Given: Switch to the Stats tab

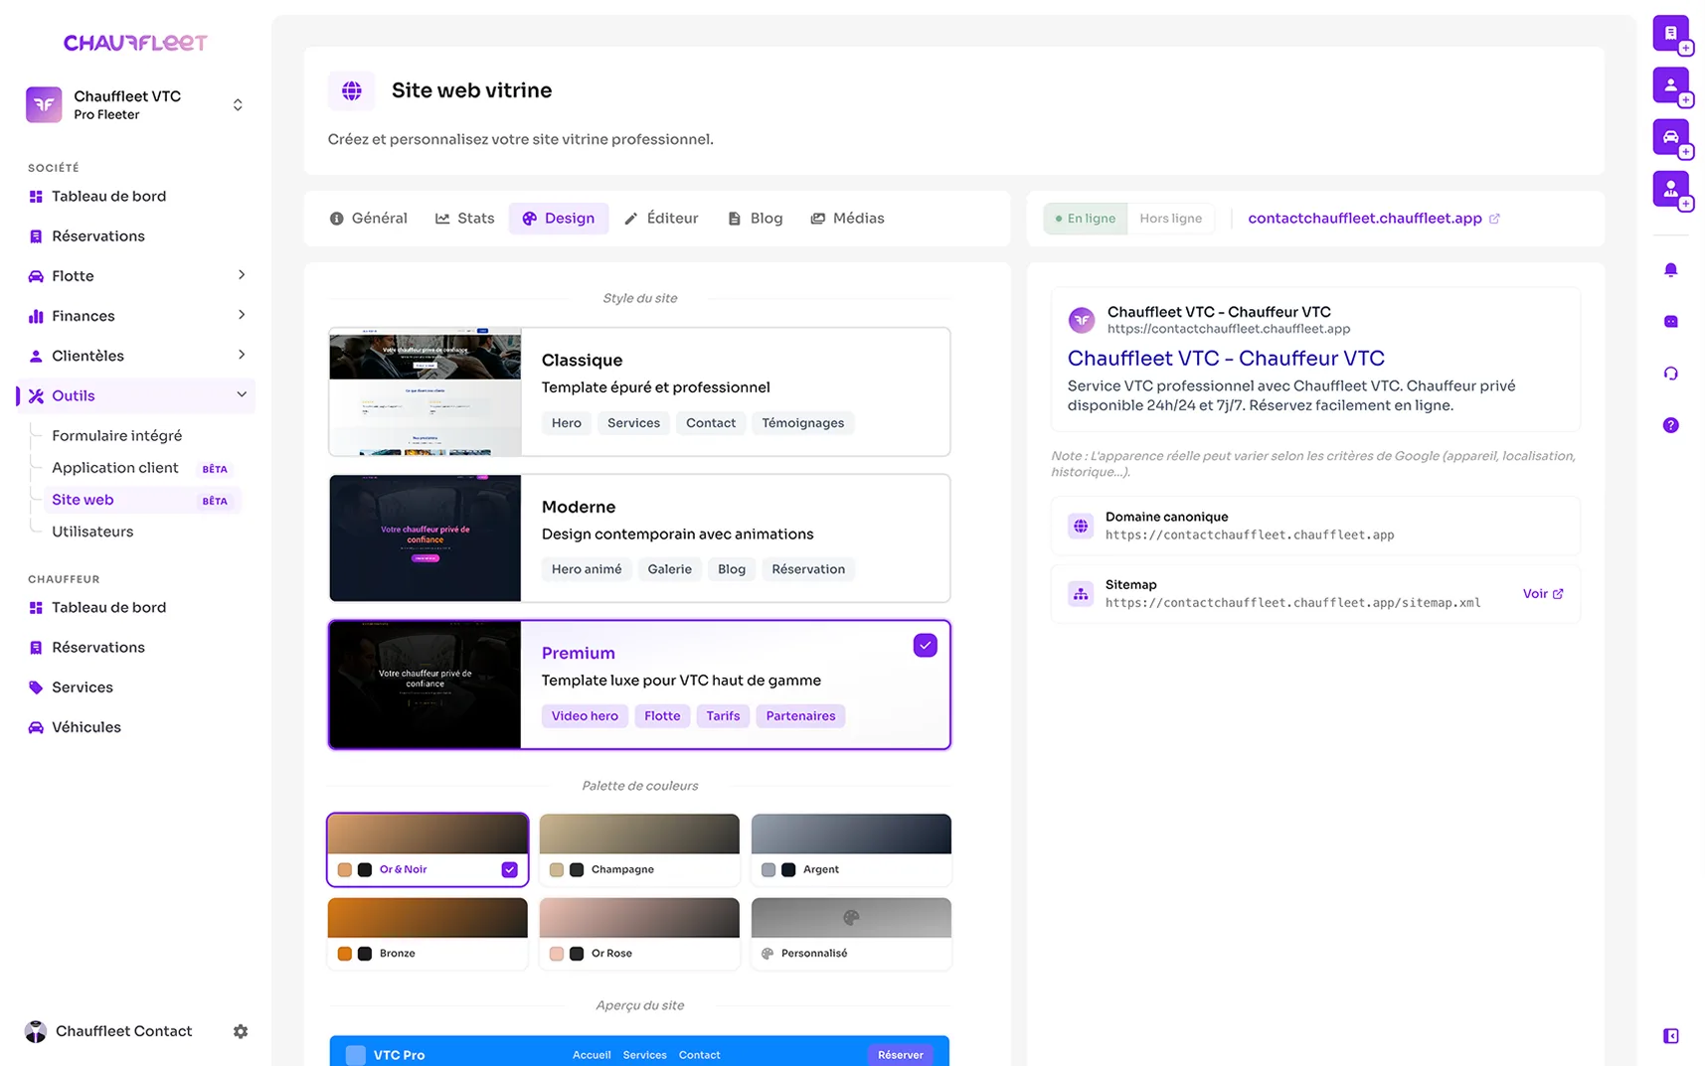Looking at the screenshot, I should click(464, 219).
